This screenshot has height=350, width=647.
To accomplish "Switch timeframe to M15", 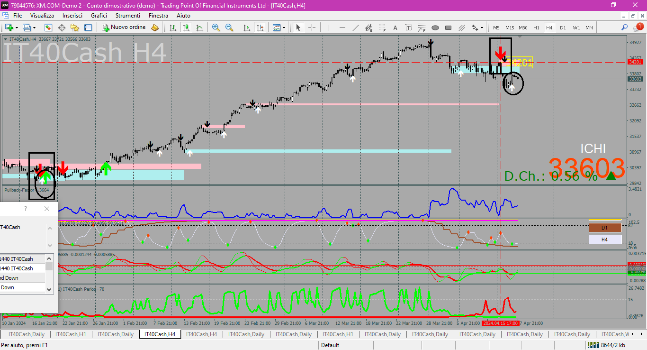I will (510, 28).
